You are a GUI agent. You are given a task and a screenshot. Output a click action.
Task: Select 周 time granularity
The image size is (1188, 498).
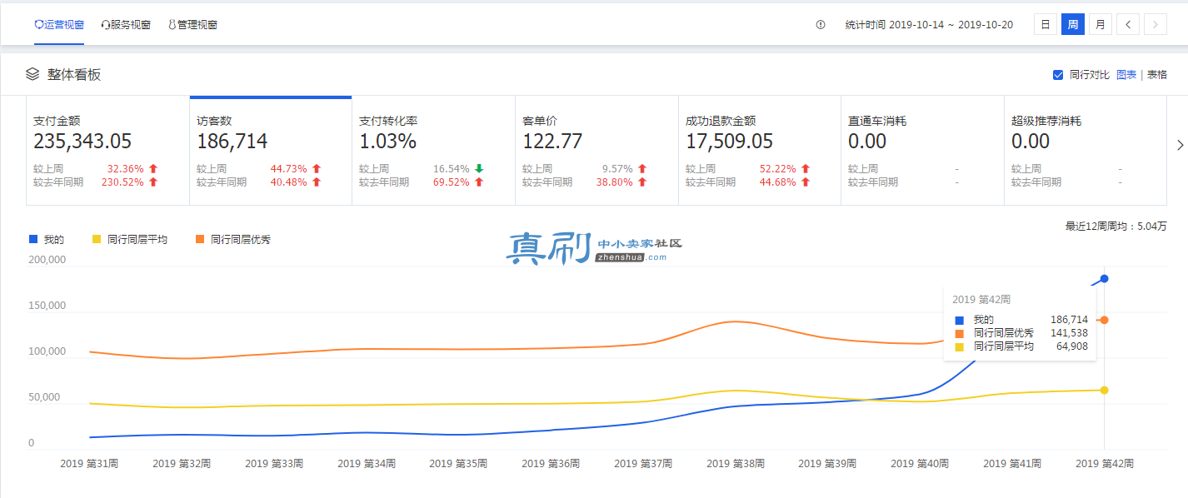1073,25
